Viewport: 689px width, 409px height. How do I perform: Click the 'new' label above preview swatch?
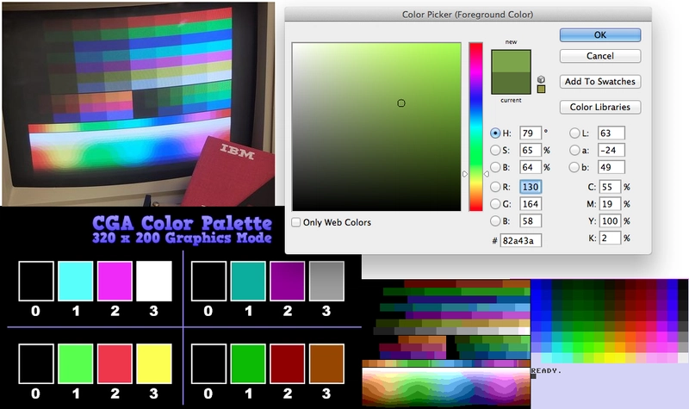coord(511,42)
